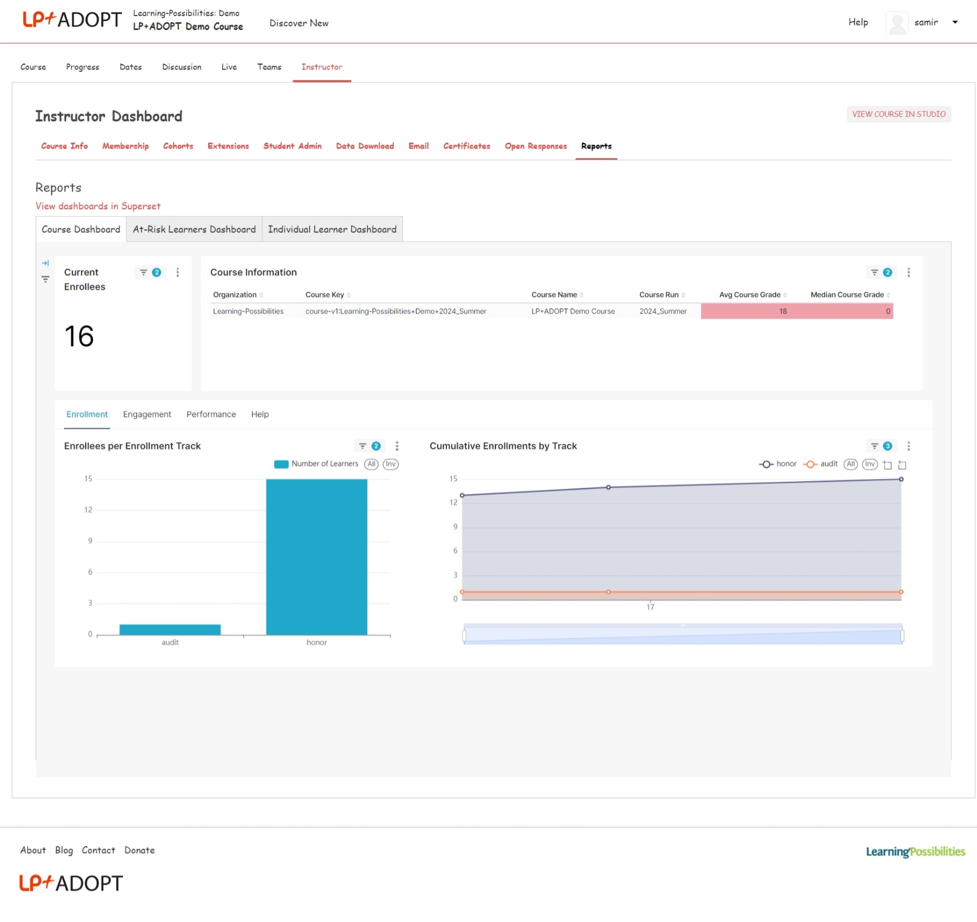Click the data zoom range slider bar
This screenshot has height=922, width=977.
point(683,635)
